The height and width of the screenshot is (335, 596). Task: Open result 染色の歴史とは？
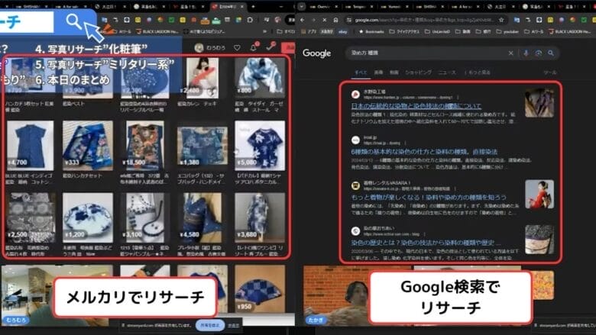tap(426, 243)
